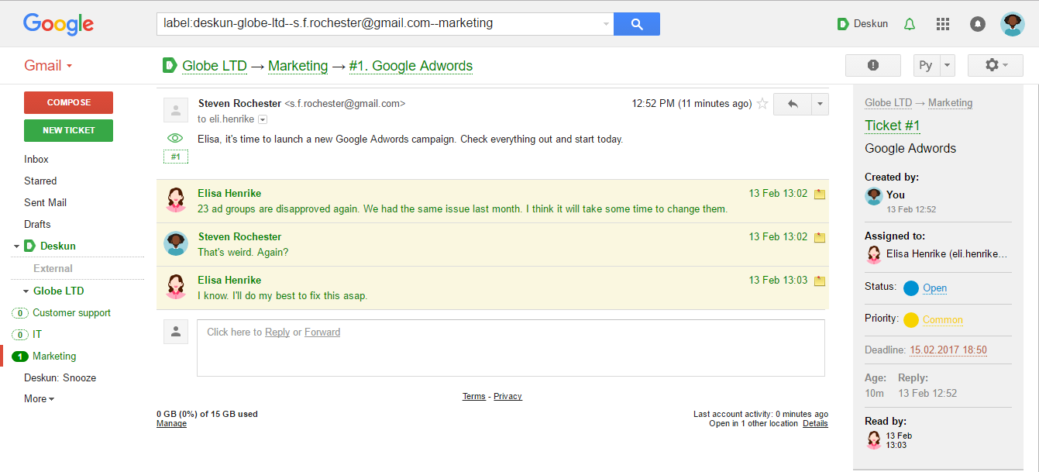Open account activity Details link
The height and width of the screenshot is (472, 1039).
815,423
